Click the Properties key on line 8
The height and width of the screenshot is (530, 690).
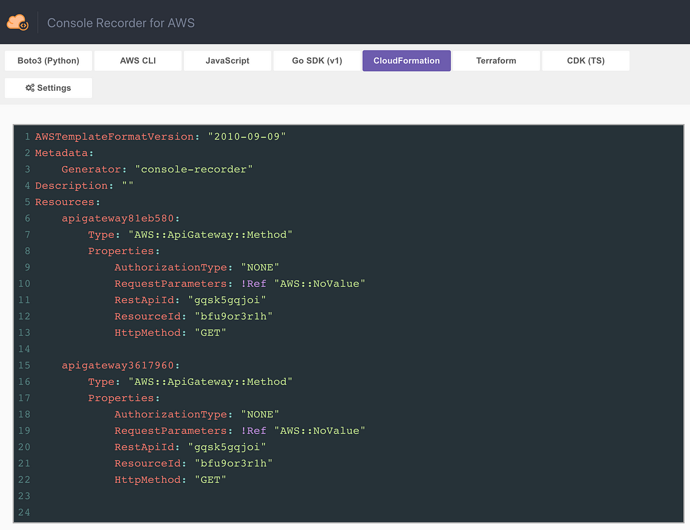(121, 251)
